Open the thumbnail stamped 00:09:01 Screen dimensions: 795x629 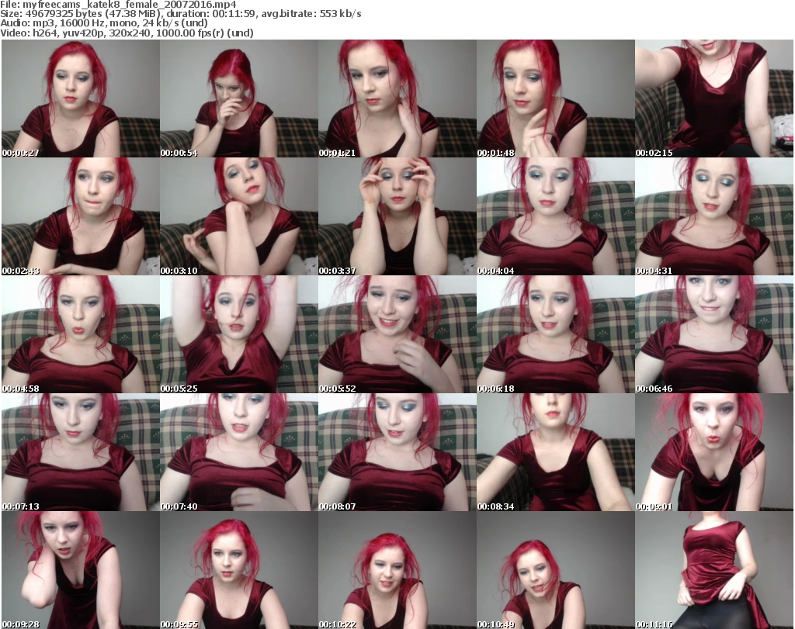click(714, 452)
